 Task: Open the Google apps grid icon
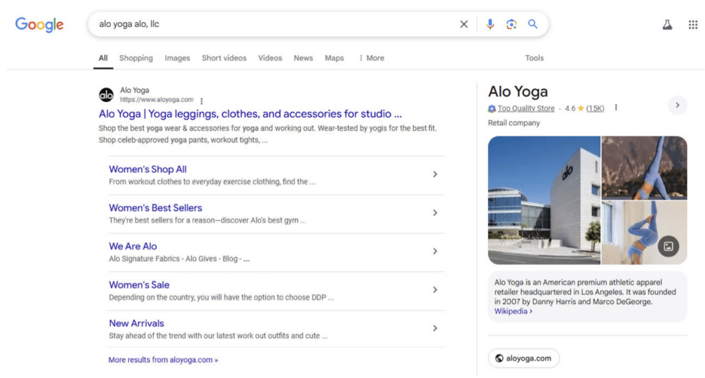(693, 25)
